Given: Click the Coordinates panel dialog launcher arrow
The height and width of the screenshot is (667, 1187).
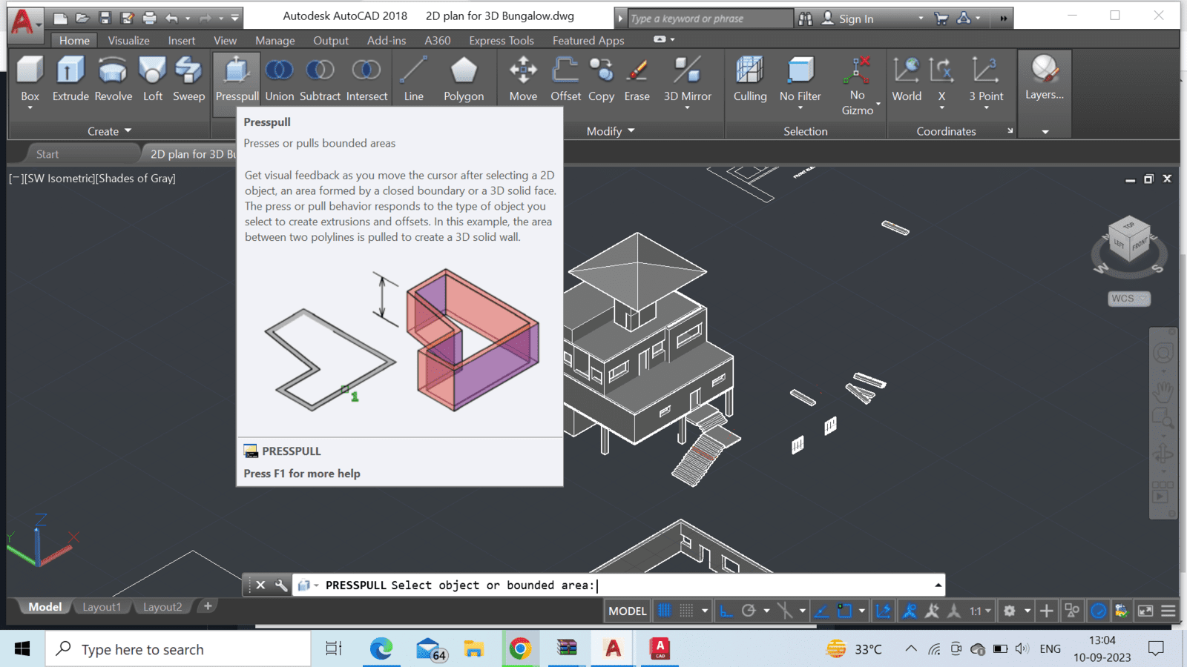Looking at the screenshot, I should tap(1010, 130).
